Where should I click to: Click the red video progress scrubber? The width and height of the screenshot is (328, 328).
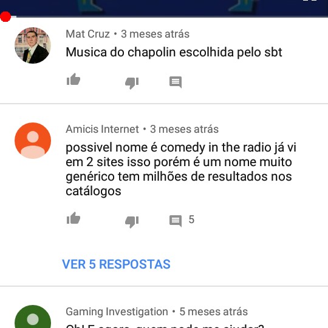point(5,16)
